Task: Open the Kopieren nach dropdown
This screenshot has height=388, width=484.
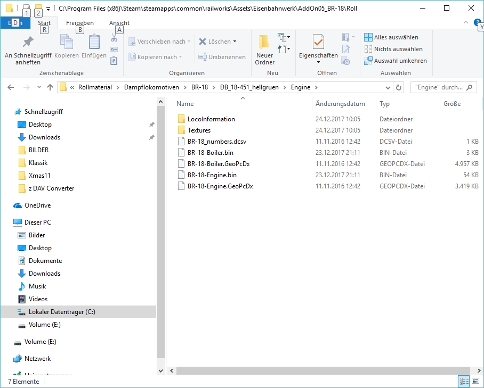Action: 156,57
